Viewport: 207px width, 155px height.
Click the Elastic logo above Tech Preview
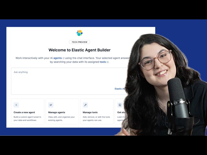pyautogui.click(x=80, y=33)
